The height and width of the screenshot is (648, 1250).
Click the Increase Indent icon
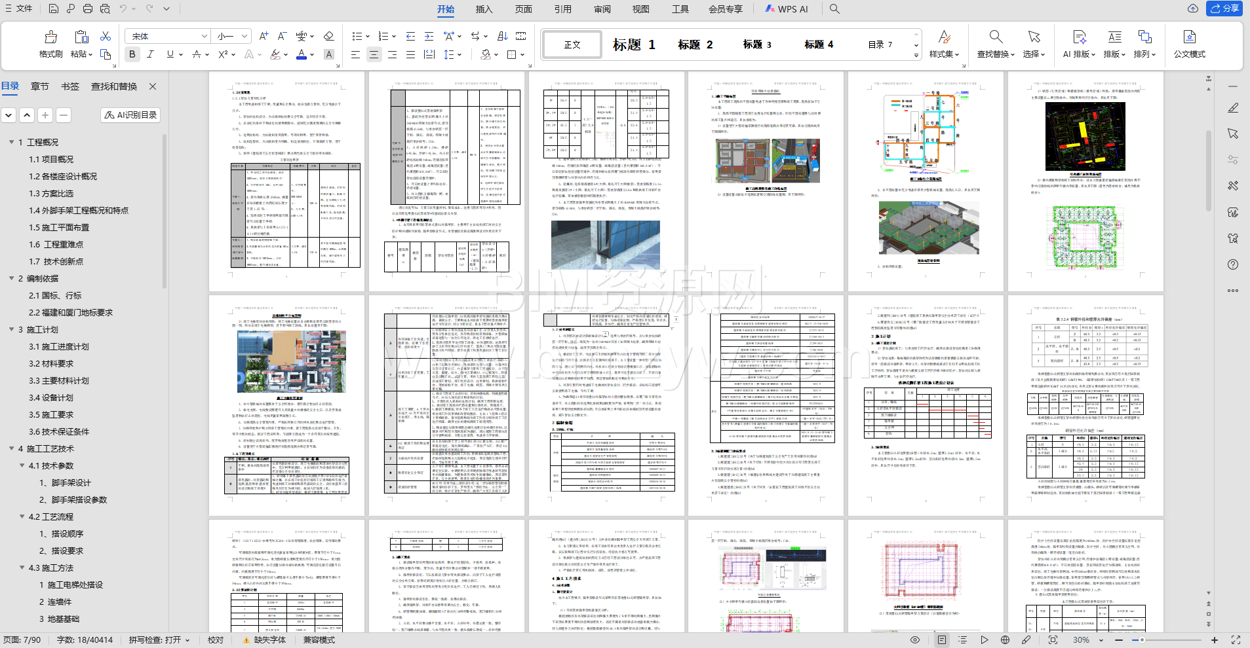coord(429,36)
